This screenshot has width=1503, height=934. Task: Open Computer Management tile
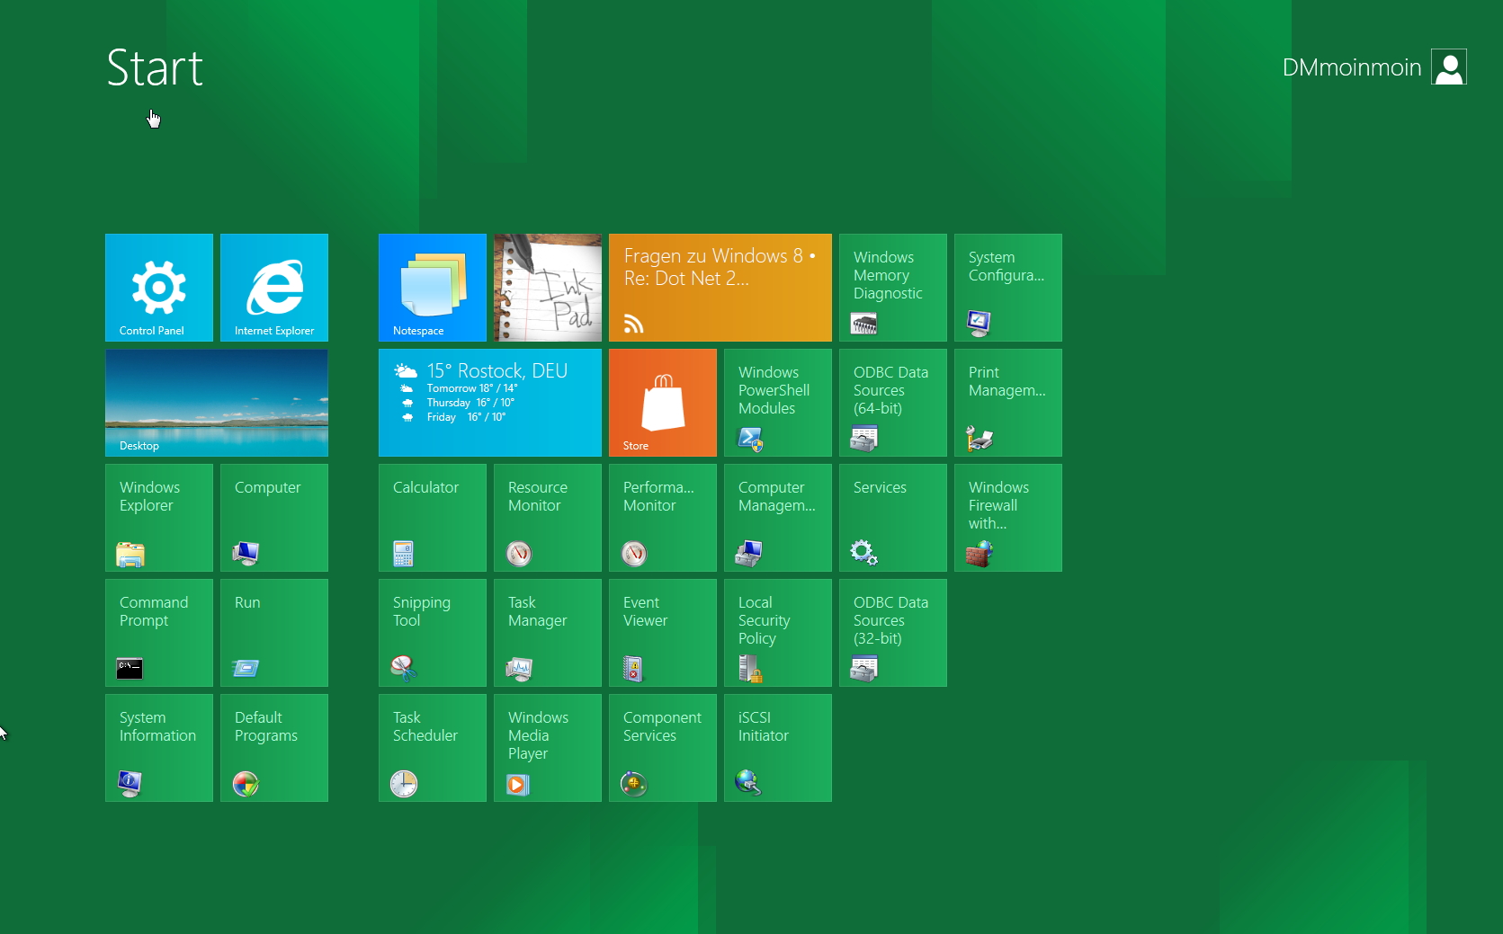point(778,518)
